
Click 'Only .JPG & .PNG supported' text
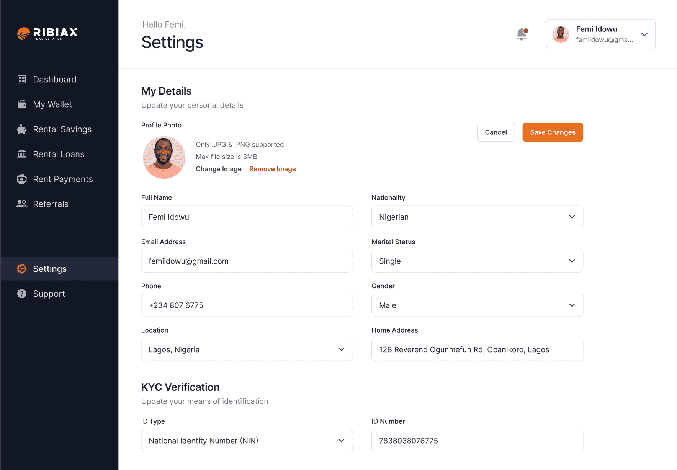pos(240,144)
